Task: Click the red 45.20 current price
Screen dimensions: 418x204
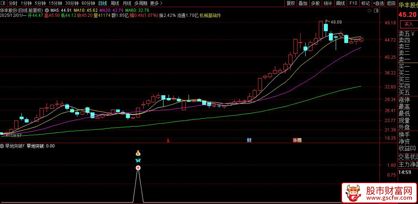Action: click(x=407, y=14)
